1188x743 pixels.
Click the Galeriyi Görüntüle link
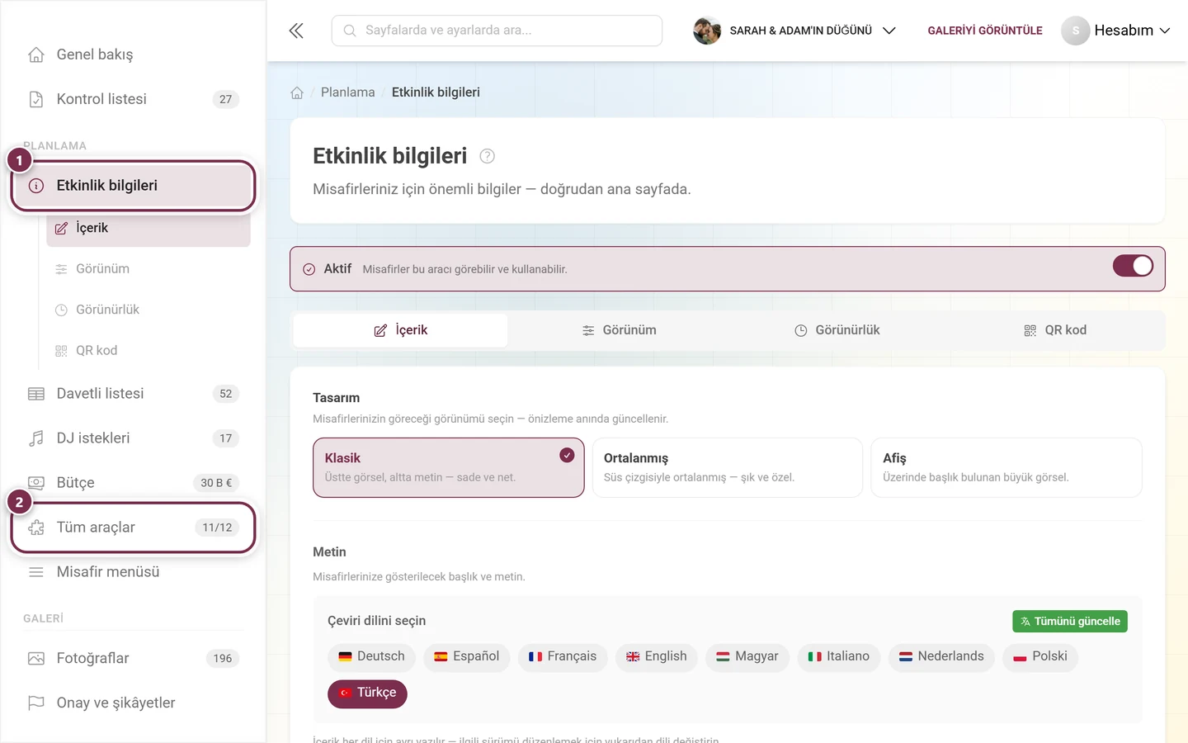point(985,31)
